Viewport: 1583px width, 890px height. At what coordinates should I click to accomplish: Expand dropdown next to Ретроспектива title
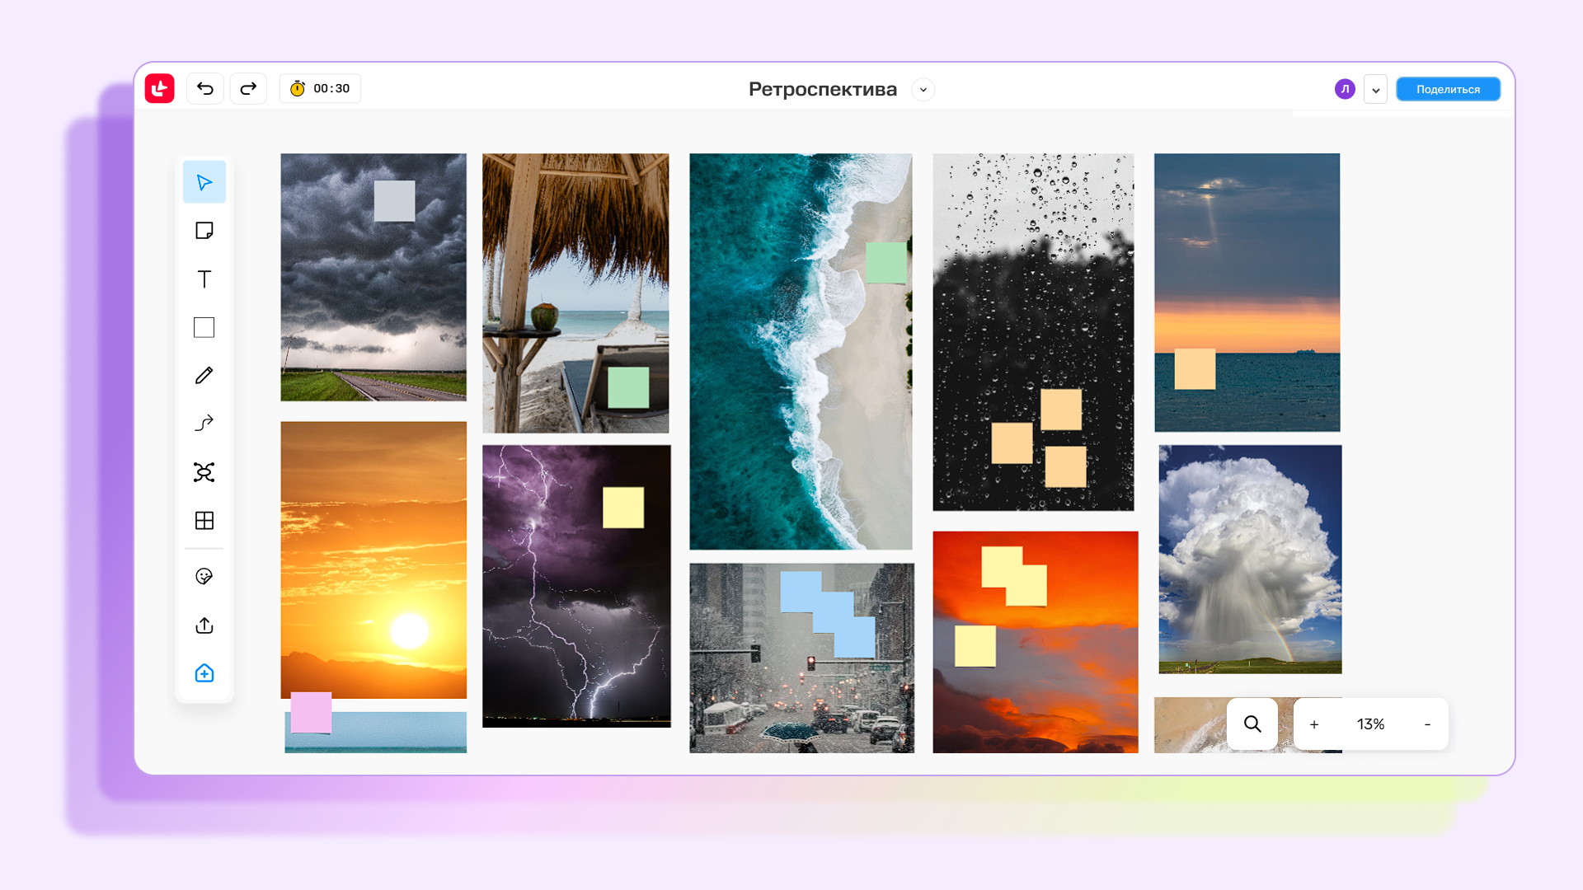pyautogui.click(x=923, y=90)
